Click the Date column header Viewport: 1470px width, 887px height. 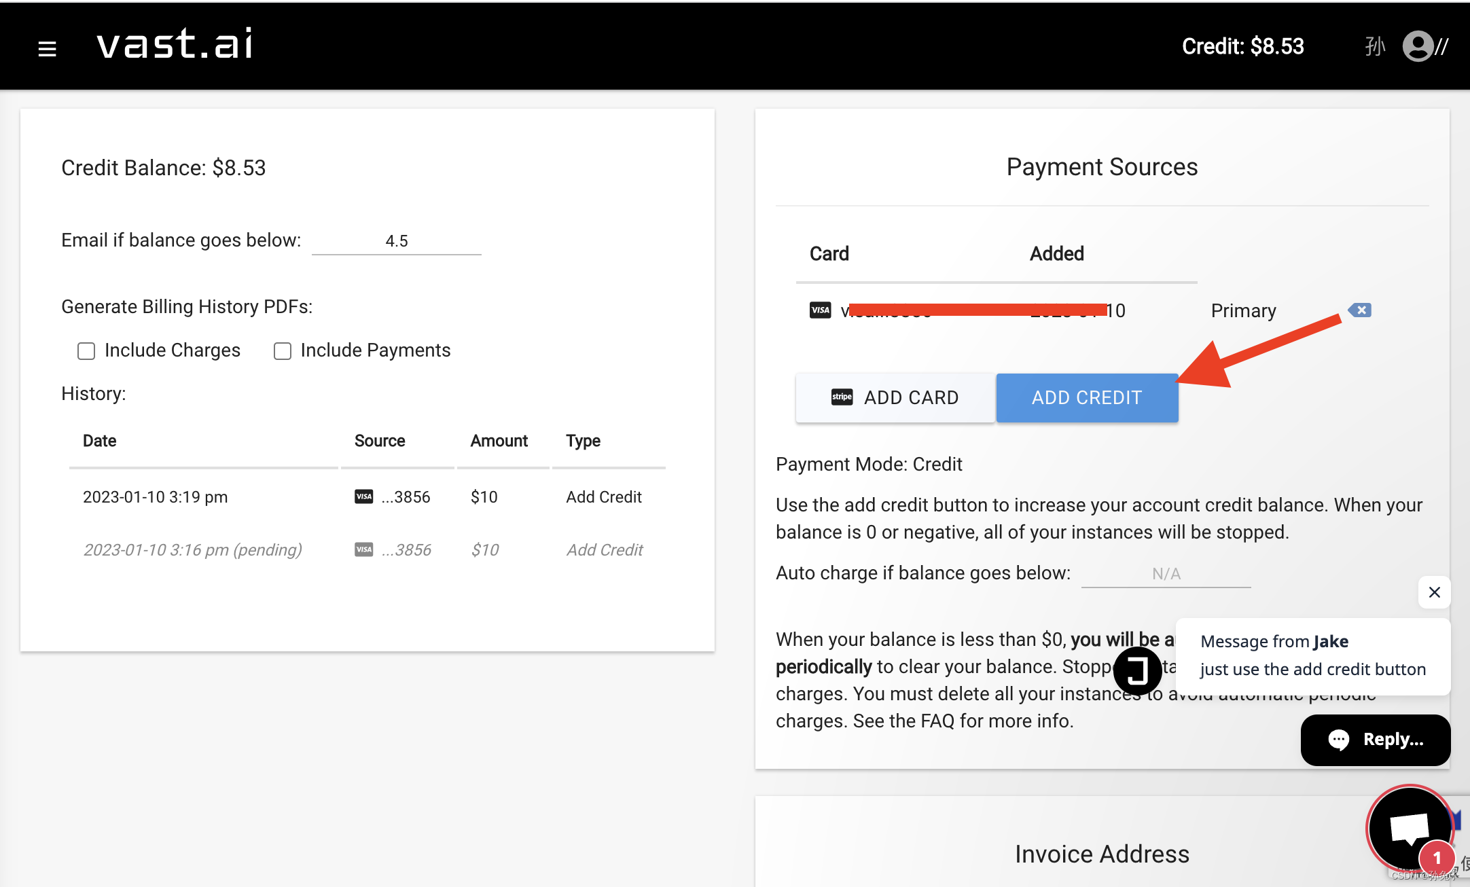(100, 441)
